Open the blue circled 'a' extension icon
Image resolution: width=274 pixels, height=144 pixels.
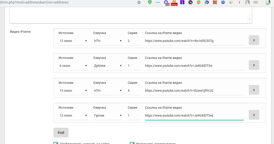pos(223,3)
